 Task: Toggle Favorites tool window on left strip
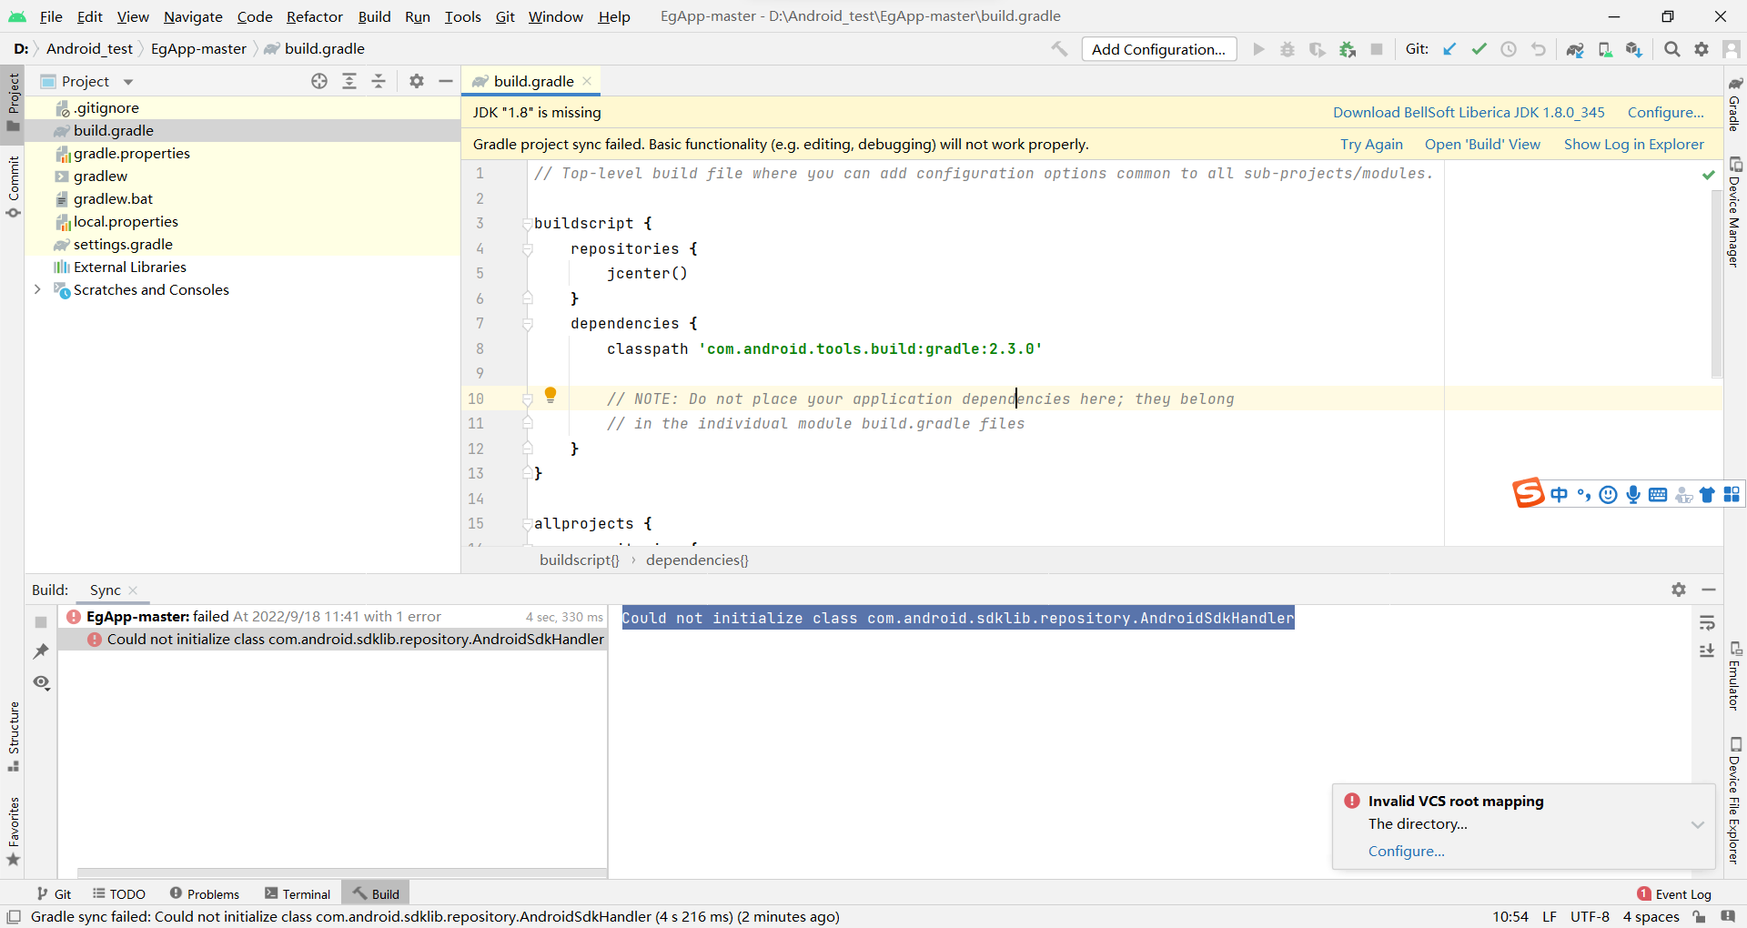tap(13, 832)
